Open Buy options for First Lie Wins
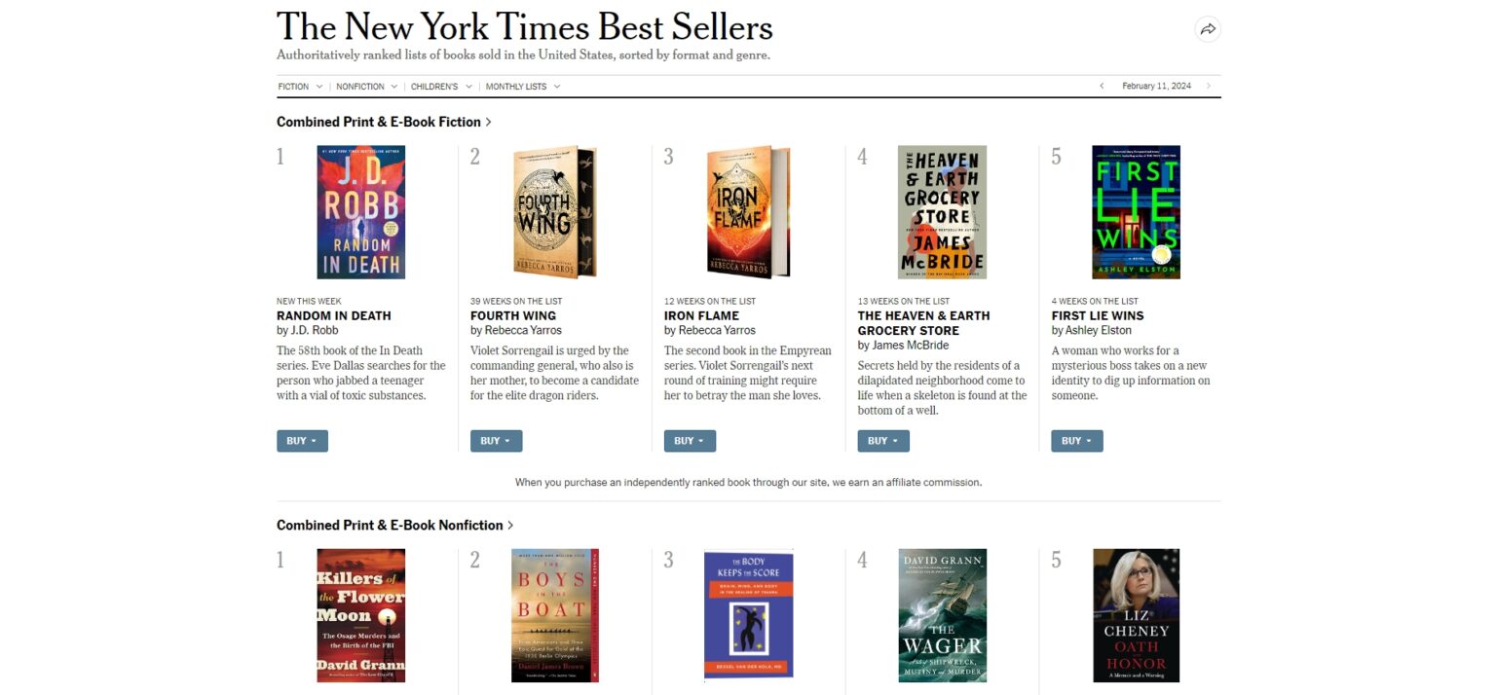 point(1076,441)
